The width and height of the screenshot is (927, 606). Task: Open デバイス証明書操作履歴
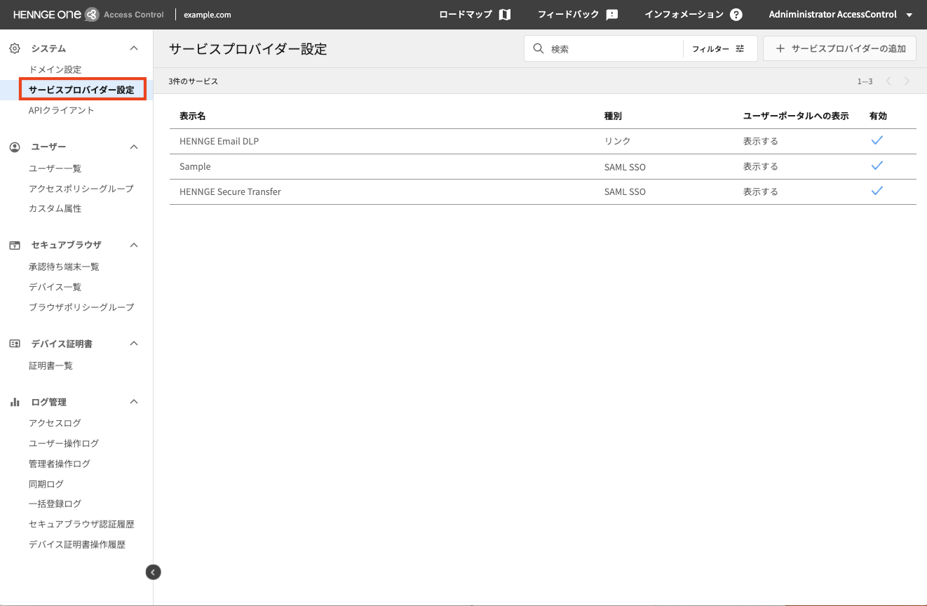tap(77, 544)
